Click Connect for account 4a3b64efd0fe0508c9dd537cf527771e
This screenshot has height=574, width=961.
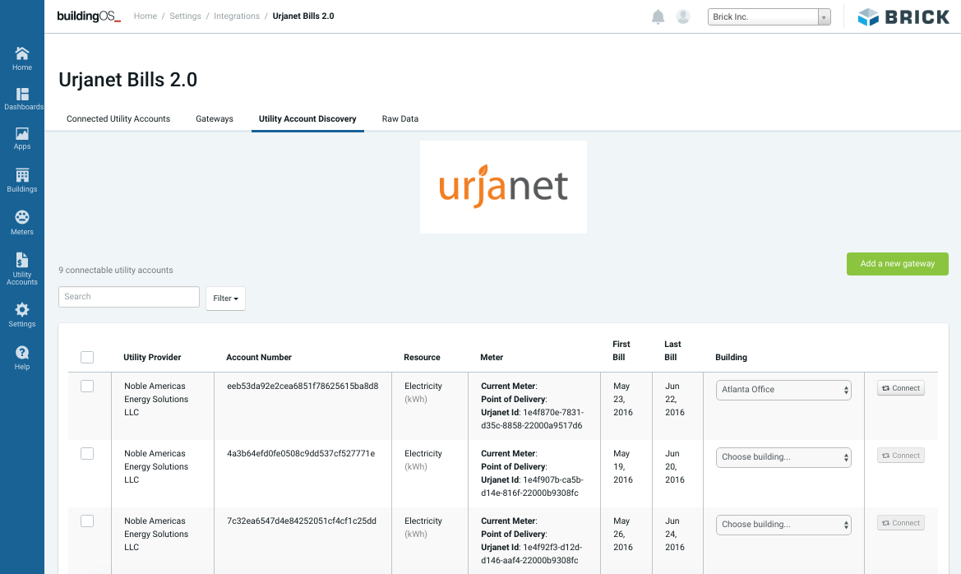click(x=900, y=456)
